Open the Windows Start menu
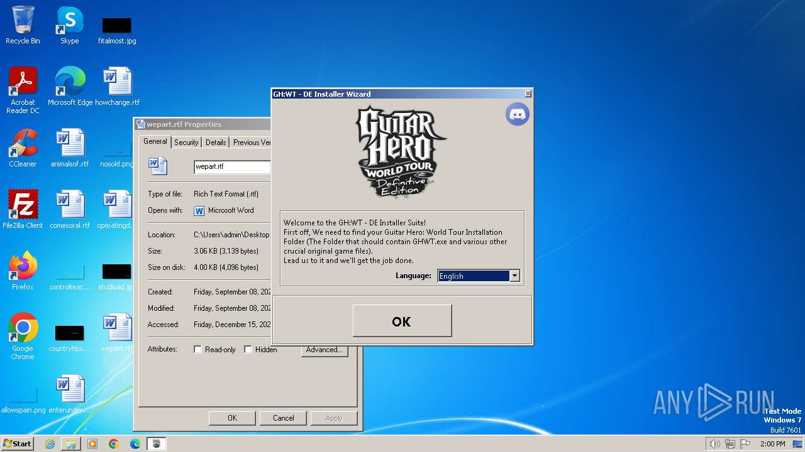This screenshot has height=452, width=805. tap(17, 443)
